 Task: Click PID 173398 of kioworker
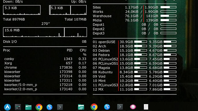point(66,72)
